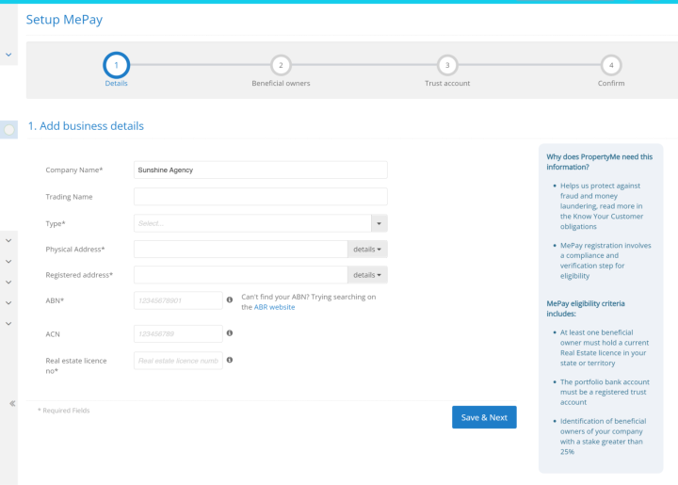Click the Physical Address input field

241,250
